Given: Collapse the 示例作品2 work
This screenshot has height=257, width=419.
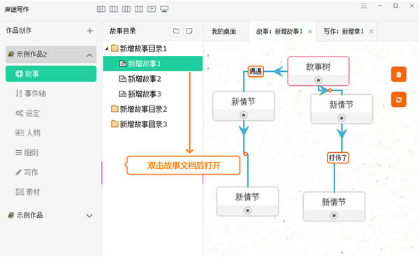Looking at the screenshot, I should 89,55.
